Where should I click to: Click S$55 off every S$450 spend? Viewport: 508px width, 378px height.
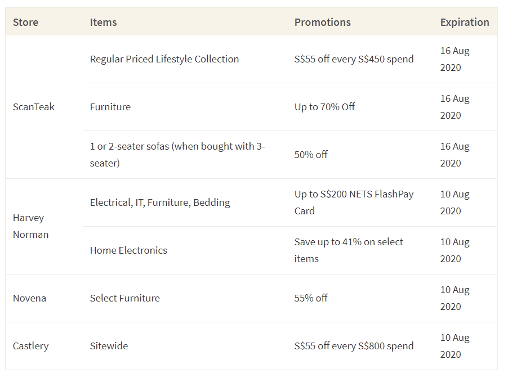click(x=354, y=59)
